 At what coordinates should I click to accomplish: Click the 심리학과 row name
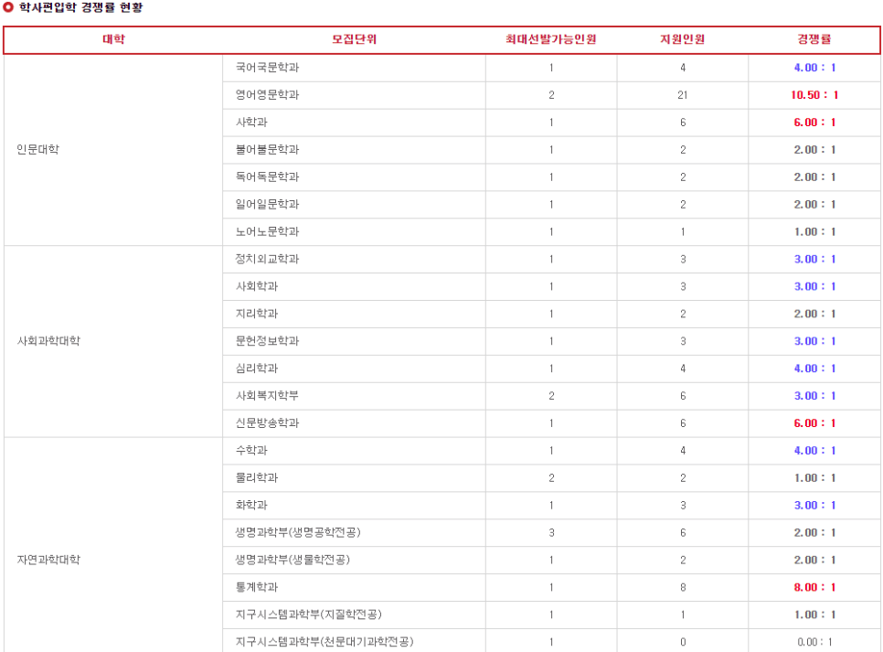tap(257, 369)
